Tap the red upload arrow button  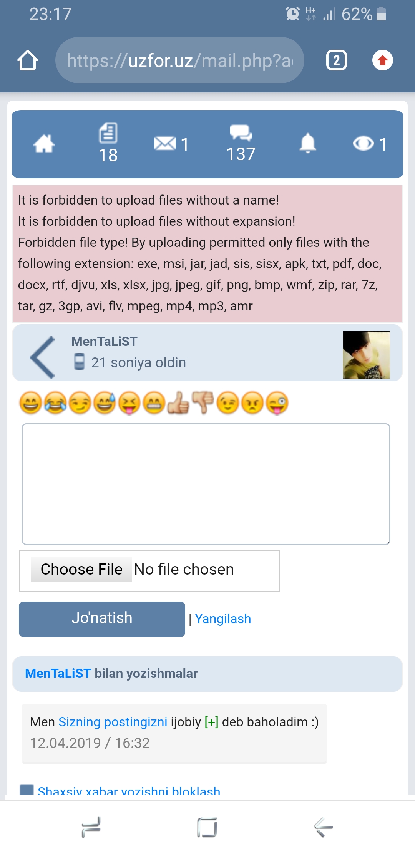382,60
